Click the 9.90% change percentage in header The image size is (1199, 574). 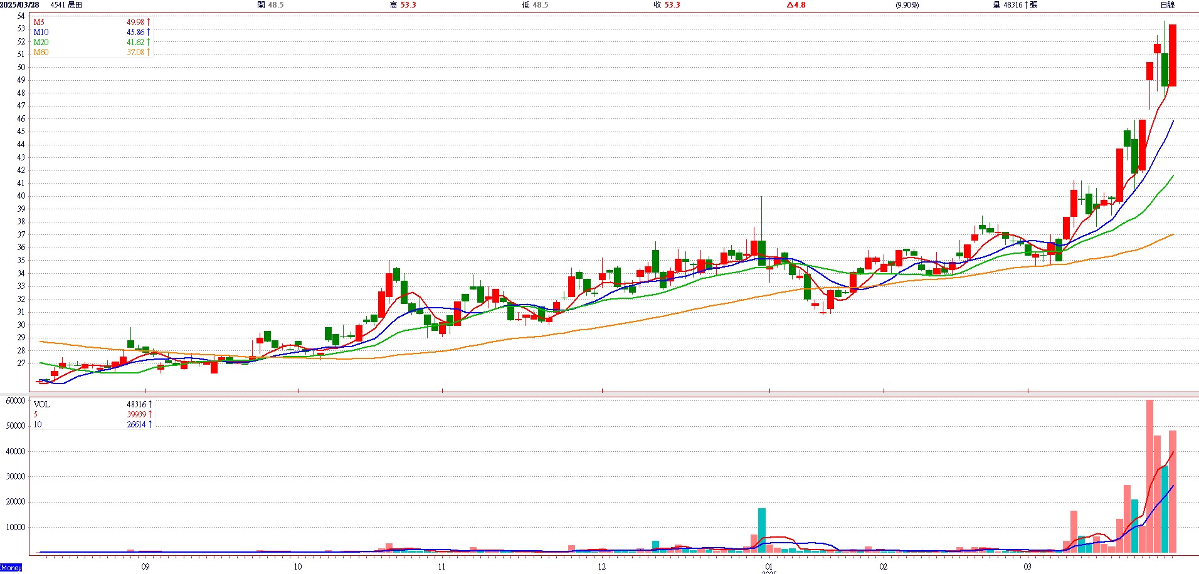coord(907,5)
